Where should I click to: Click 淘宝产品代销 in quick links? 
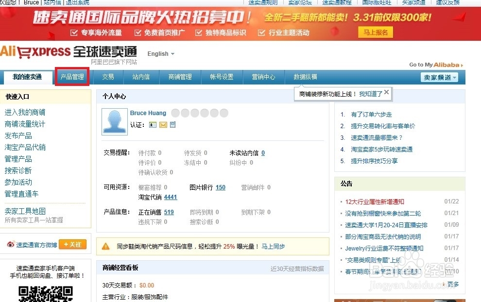click(25, 147)
